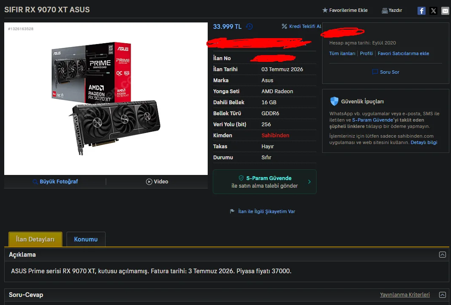The image size is (451, 305).
Task: Play the listing video icon
Action: point(149,182)
